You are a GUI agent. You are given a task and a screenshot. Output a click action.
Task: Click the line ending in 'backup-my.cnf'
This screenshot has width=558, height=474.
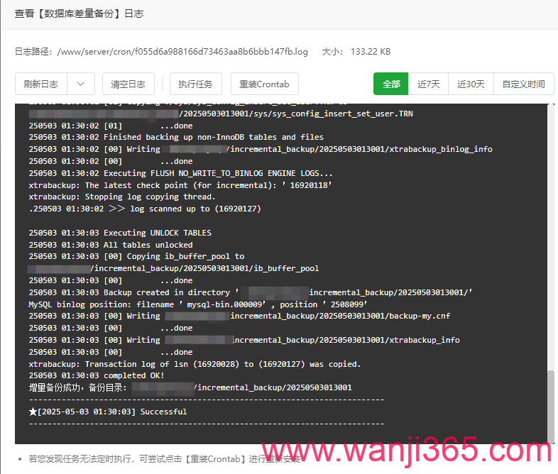click(x=239, y=316)
